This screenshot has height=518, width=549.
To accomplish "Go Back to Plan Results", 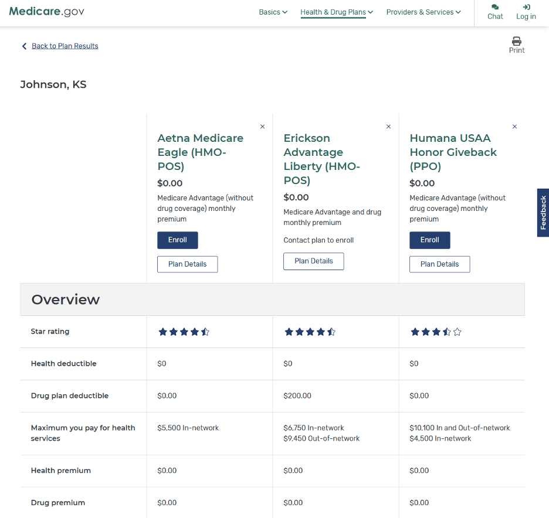I will (65, 46).
